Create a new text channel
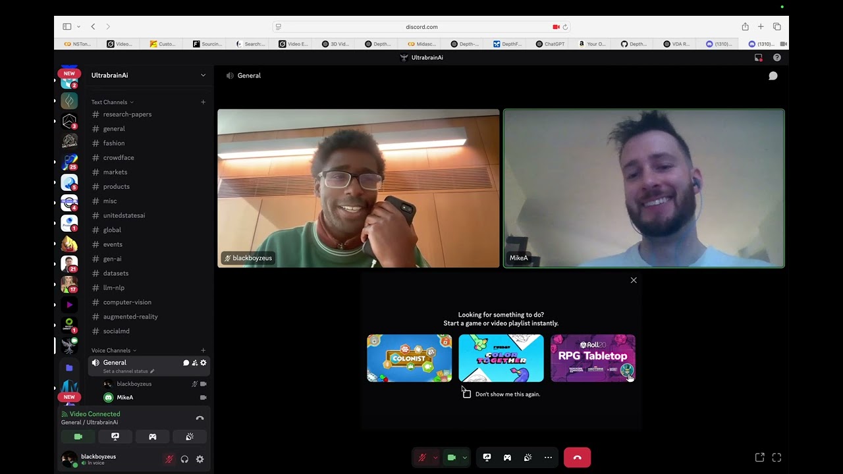 click(203, 102)
